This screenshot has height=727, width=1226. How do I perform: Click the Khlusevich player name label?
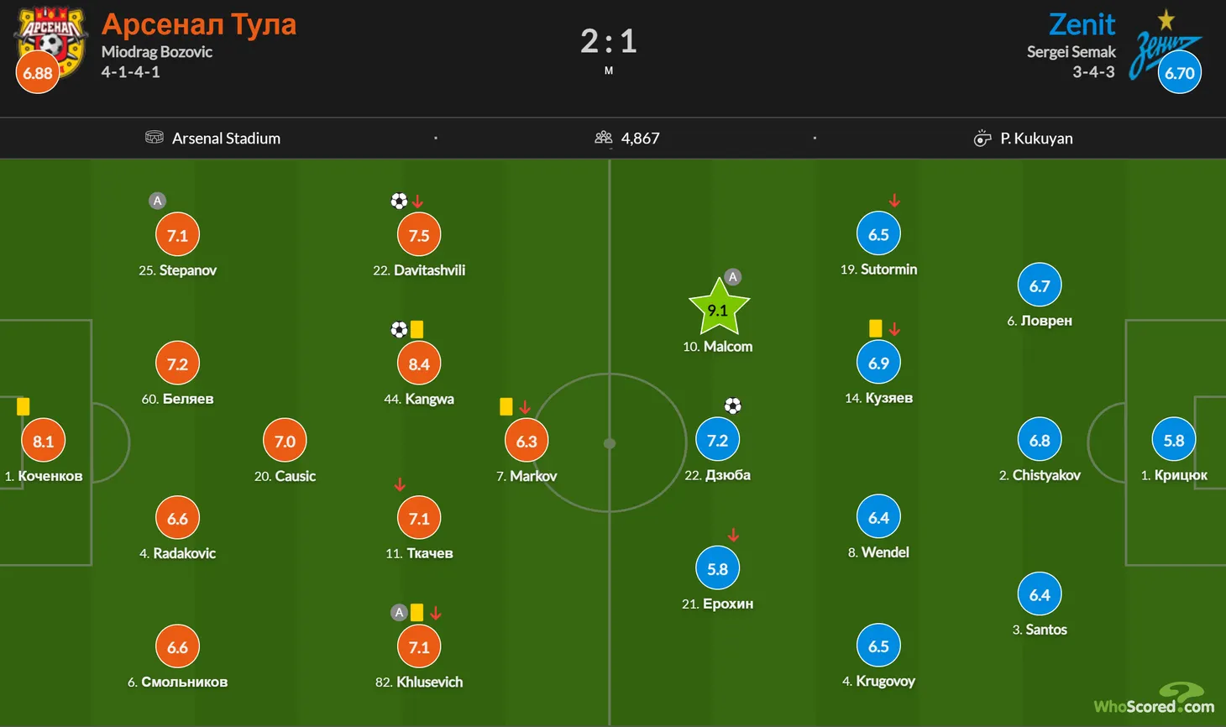pyautogui.click(x=429, y=682)
